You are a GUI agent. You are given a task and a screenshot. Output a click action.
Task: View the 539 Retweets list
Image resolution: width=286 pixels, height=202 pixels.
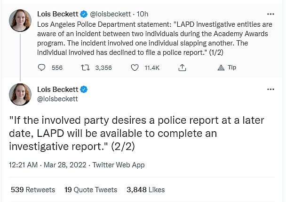point(33,190)
